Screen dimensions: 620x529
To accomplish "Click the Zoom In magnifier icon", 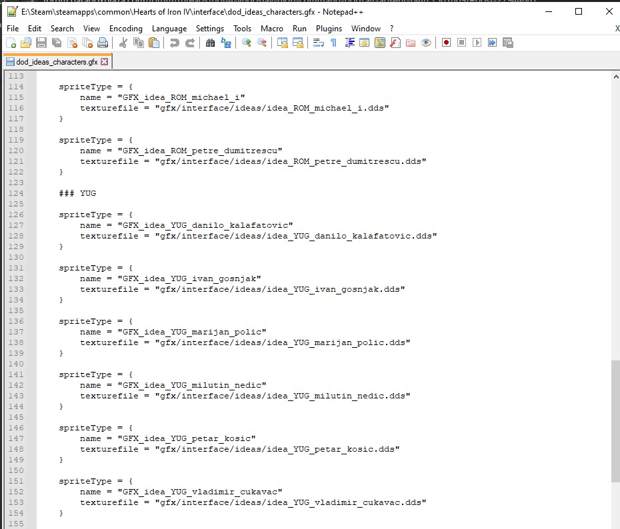I will [x=246, y=43].
